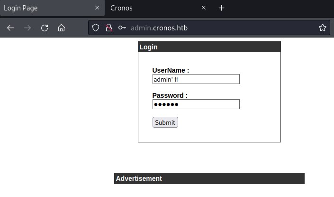Open the browser home page

pos(61,28)
